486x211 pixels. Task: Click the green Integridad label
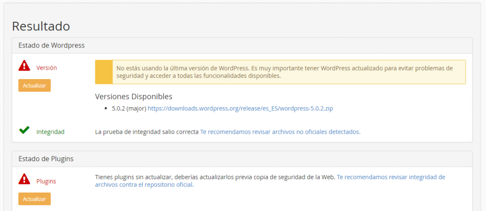point(50,132)
